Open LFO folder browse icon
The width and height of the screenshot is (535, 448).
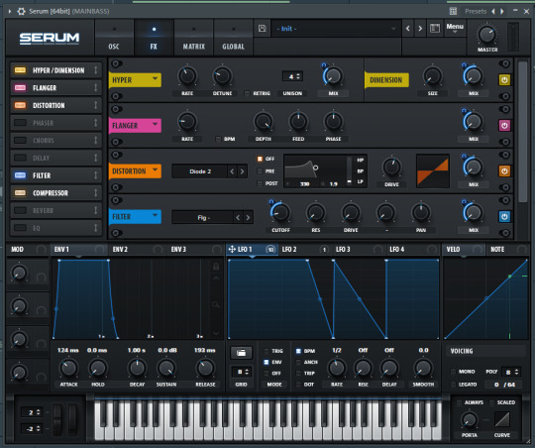(241, 353)
